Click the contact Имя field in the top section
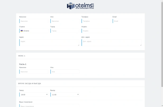 point(65,21)
